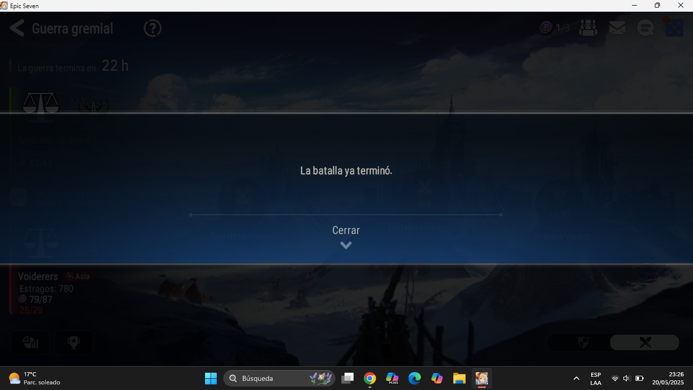This screenshot has width=693, height=390.
Task: Expand the hidden system tray icons
Action: pyautogui.click(x=576, y=378)
